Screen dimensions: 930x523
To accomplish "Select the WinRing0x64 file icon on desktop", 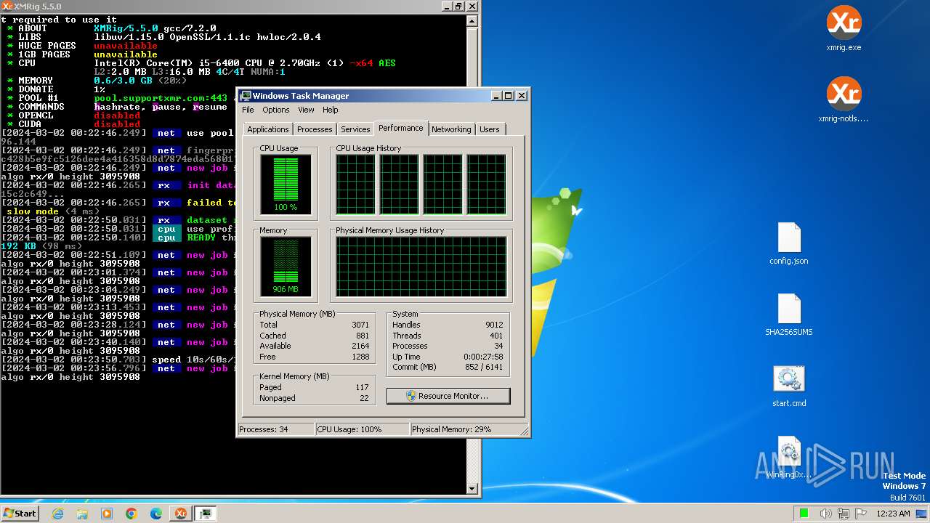I will tap(789, 458).
